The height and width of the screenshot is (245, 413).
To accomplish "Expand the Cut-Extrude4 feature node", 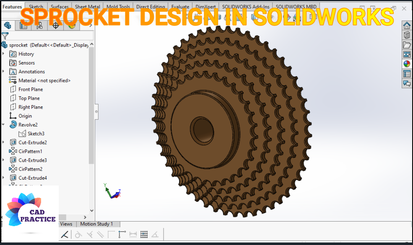I will (x=3, y=178).
